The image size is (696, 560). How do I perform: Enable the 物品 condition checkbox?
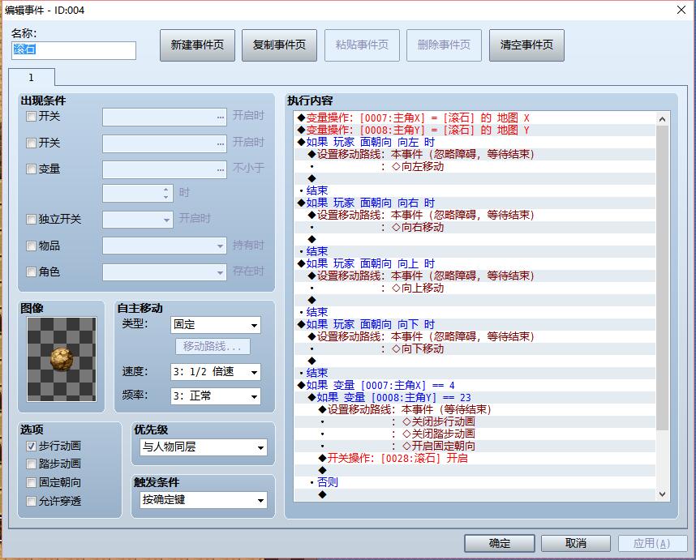(x=31, y=246)
